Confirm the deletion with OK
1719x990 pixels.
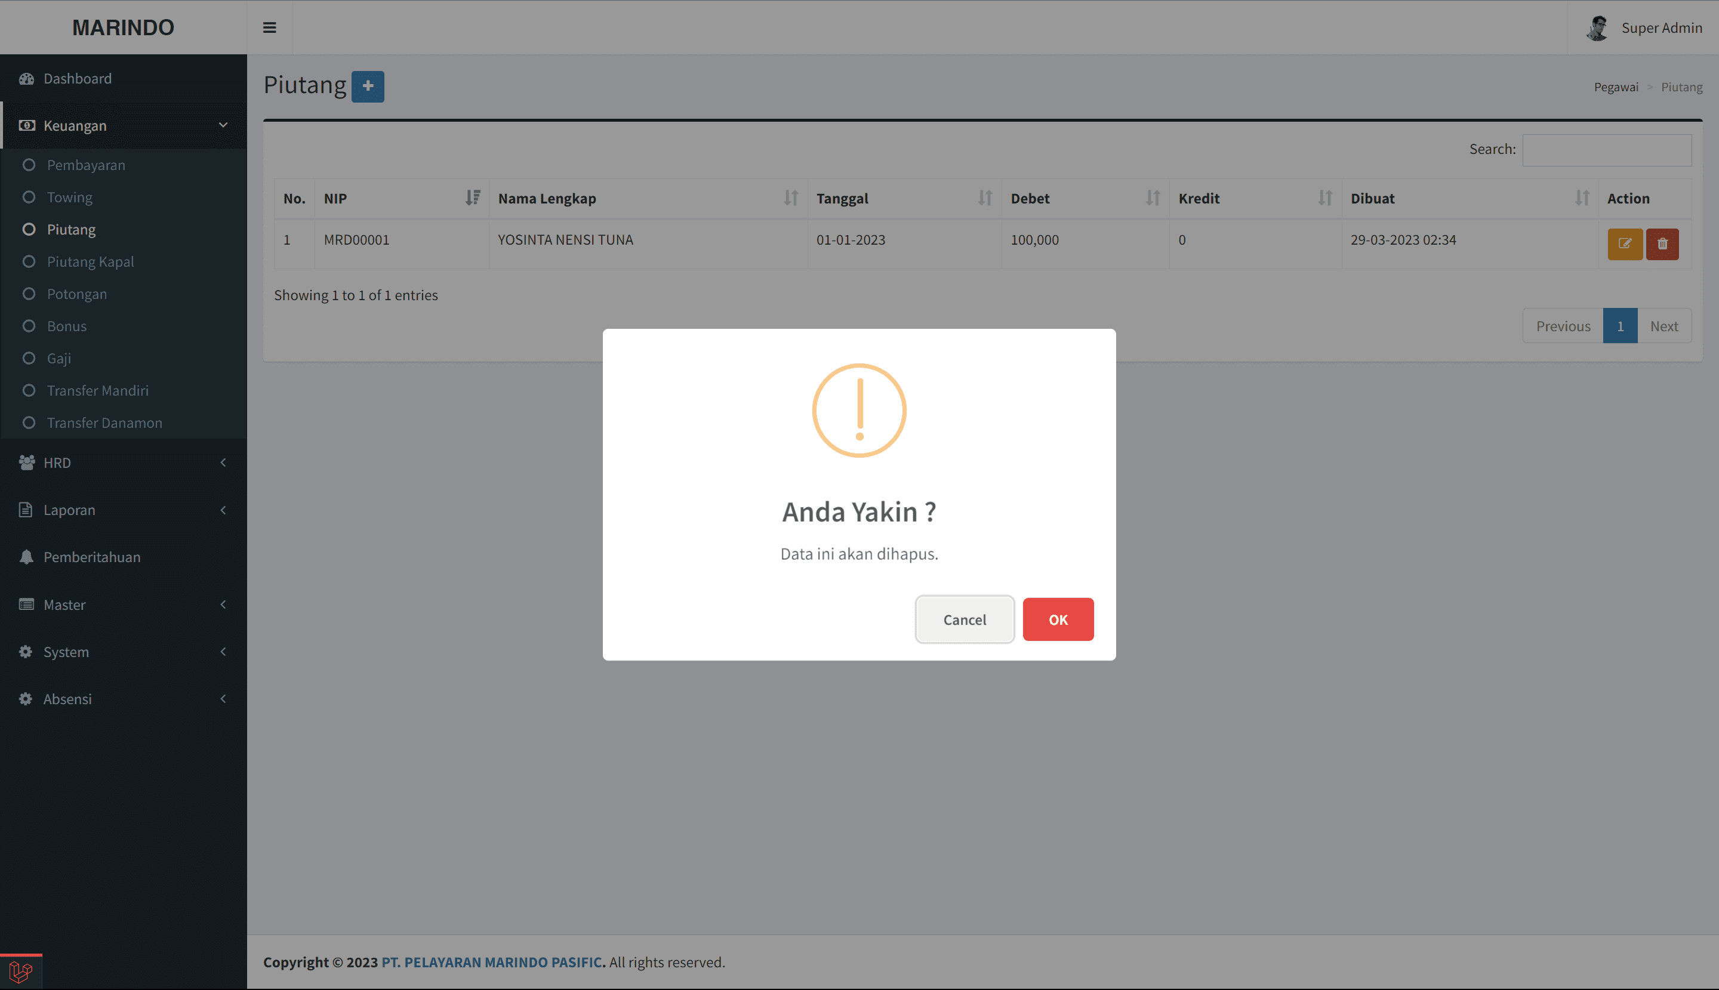tap(1058, 619)
